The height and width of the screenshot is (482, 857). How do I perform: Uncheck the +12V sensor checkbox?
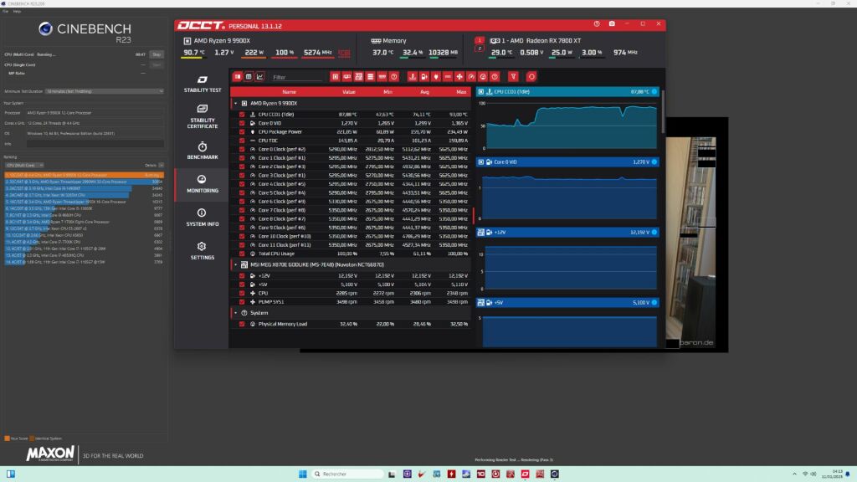click(x=242, y=275)
